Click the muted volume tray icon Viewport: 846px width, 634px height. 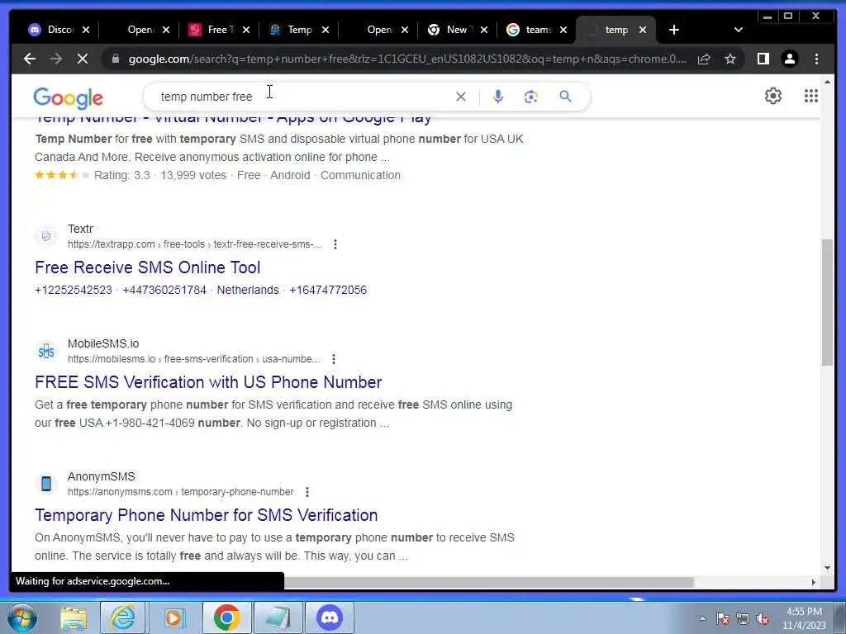click(763, 618)
